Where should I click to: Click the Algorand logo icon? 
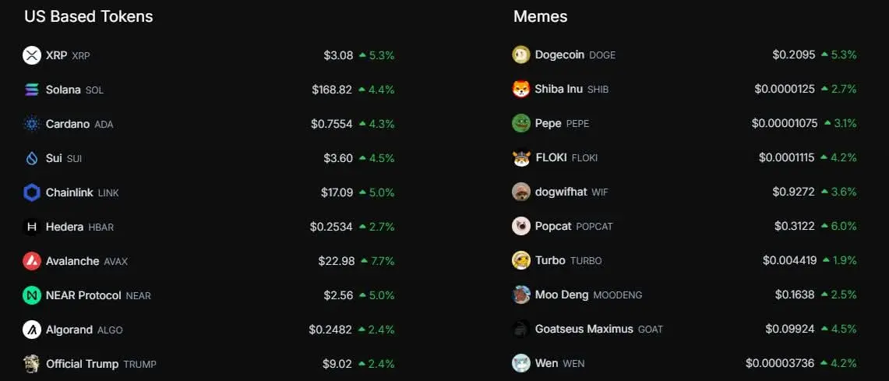pos(32,330)
